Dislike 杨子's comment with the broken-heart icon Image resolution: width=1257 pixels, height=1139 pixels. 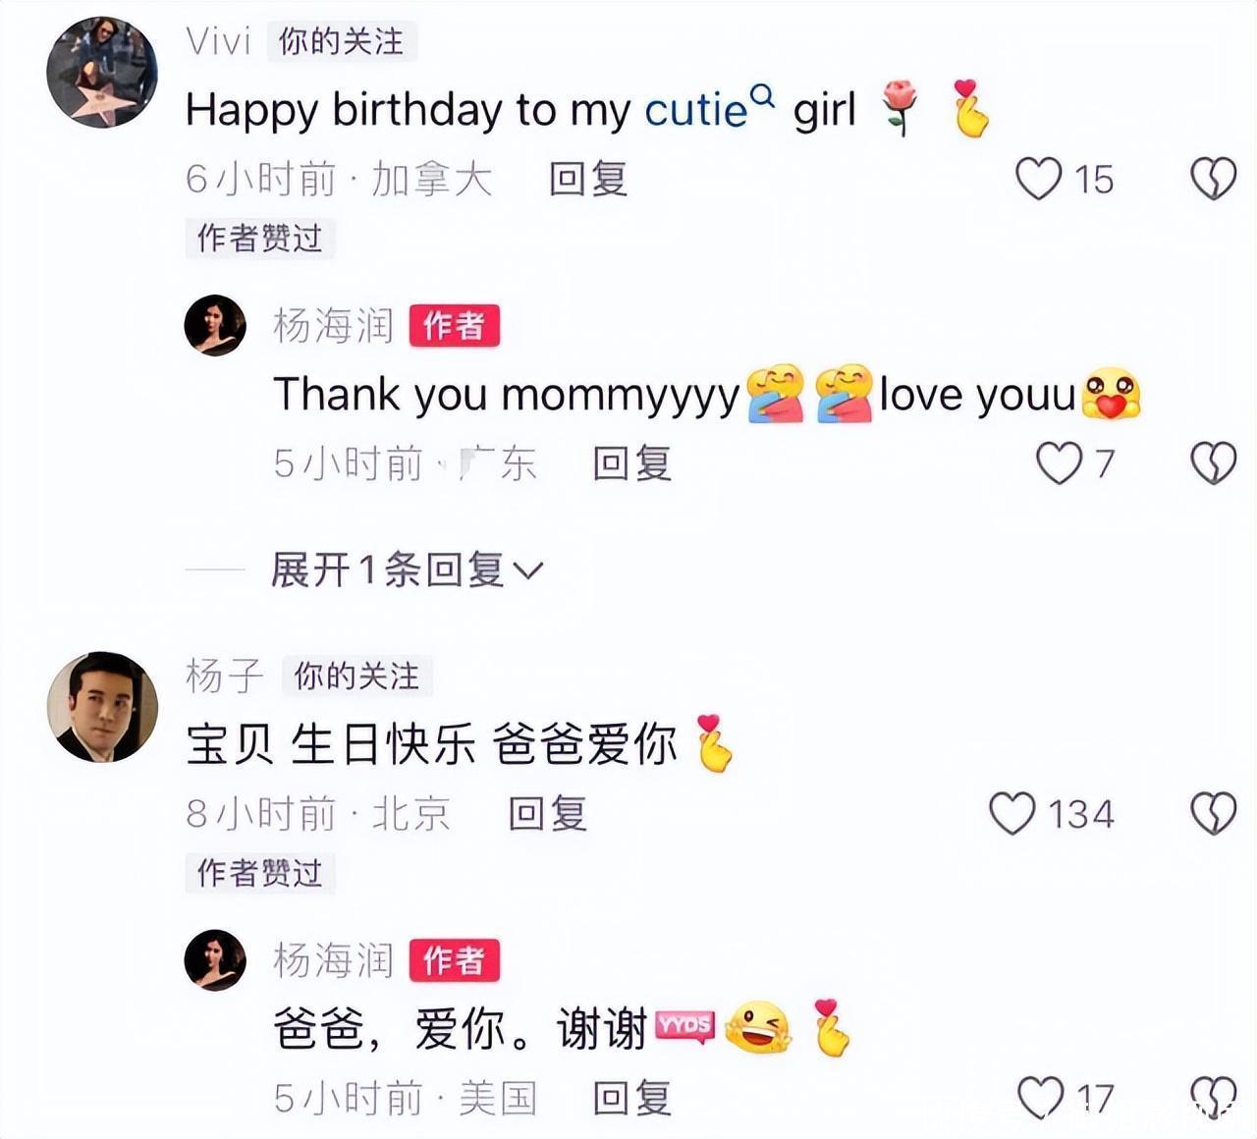click(1214, 813)
